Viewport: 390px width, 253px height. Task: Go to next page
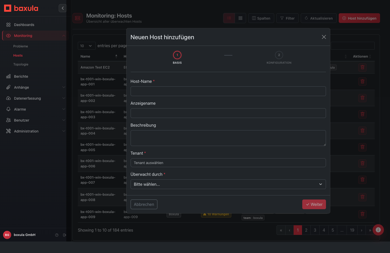pyautogui.click(x=361, y=230)
